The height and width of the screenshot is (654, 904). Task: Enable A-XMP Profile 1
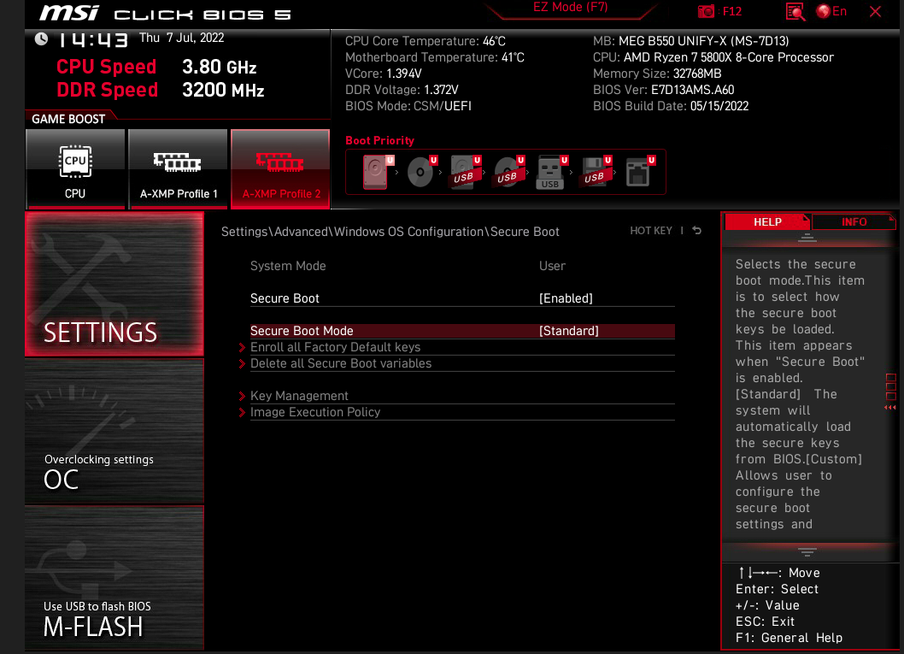coord(178,169)
